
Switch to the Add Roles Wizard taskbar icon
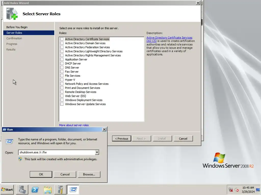[60, 189]
